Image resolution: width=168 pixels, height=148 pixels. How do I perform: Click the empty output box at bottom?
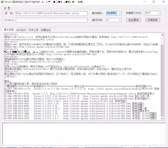coord(84,134)
